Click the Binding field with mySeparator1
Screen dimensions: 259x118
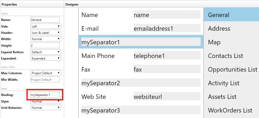point(45,95)
